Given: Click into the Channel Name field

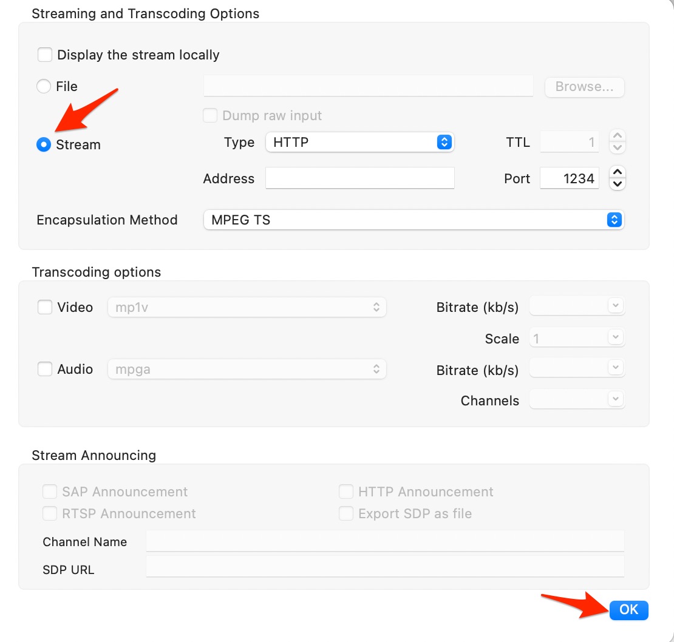Looking at the screenshot, I should pos(385,541).
